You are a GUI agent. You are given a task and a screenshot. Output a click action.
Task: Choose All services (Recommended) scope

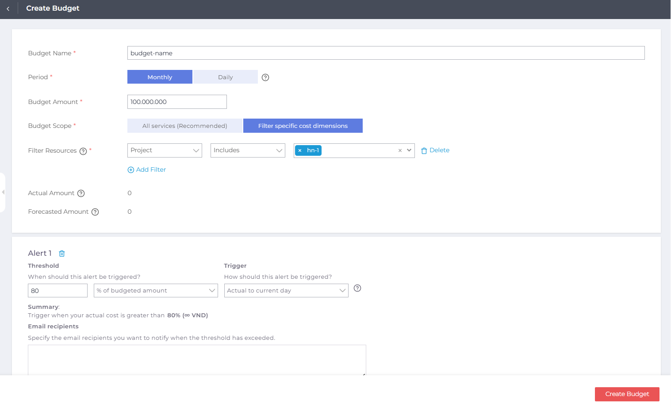[x=185, y=126]
